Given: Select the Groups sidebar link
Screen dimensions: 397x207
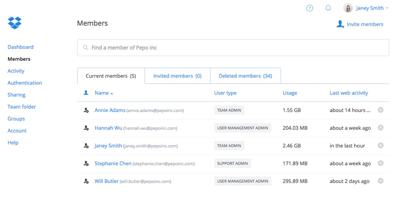Looking at the screenshot, I should tap(16, 119).
